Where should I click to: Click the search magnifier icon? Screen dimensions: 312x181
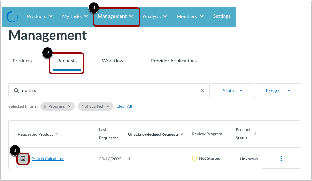16,91
